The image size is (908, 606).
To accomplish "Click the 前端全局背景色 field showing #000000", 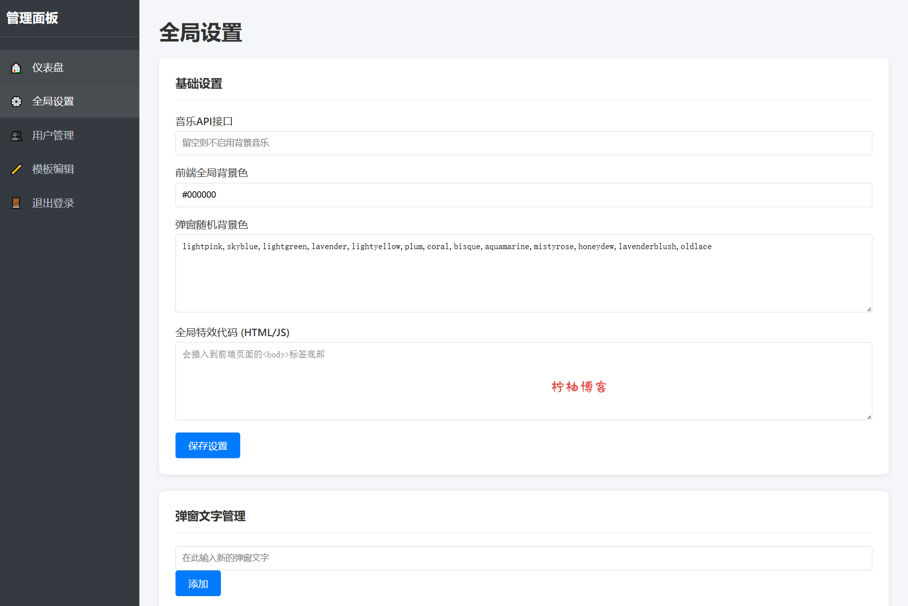I will 523,195.
